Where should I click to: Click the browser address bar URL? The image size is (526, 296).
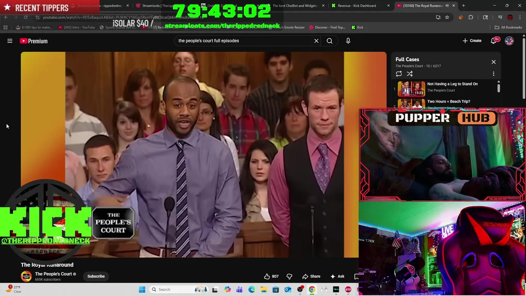(x=123, y=17)
